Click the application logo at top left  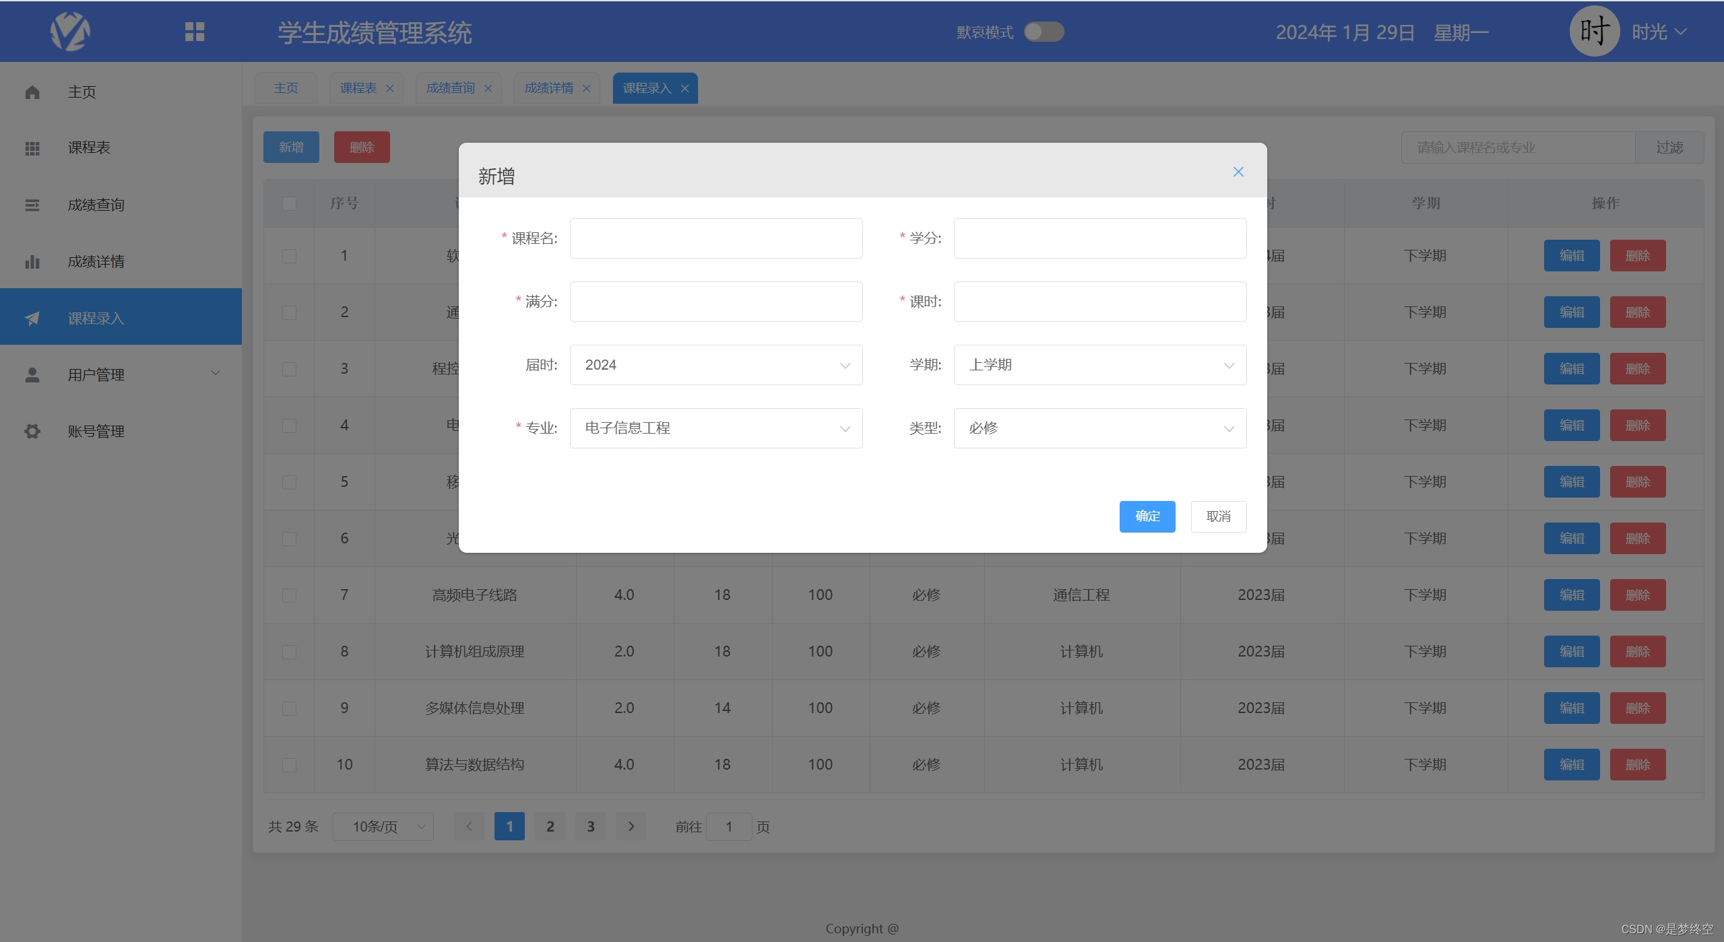[69, 31]
